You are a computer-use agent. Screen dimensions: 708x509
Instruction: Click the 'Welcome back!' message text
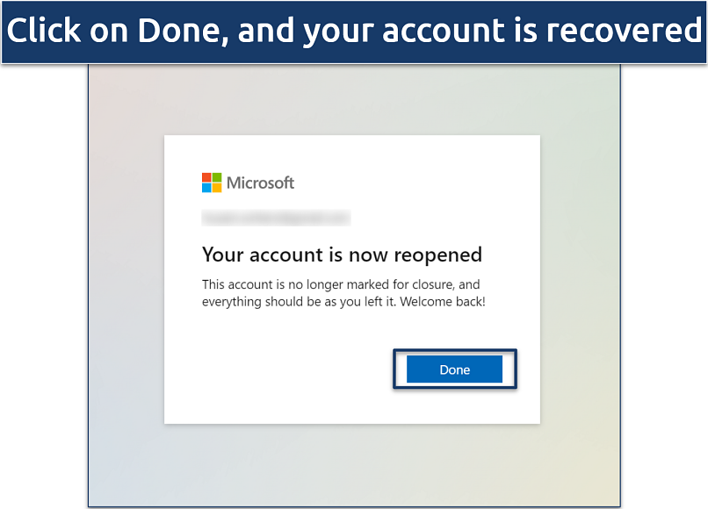(442, 301)
